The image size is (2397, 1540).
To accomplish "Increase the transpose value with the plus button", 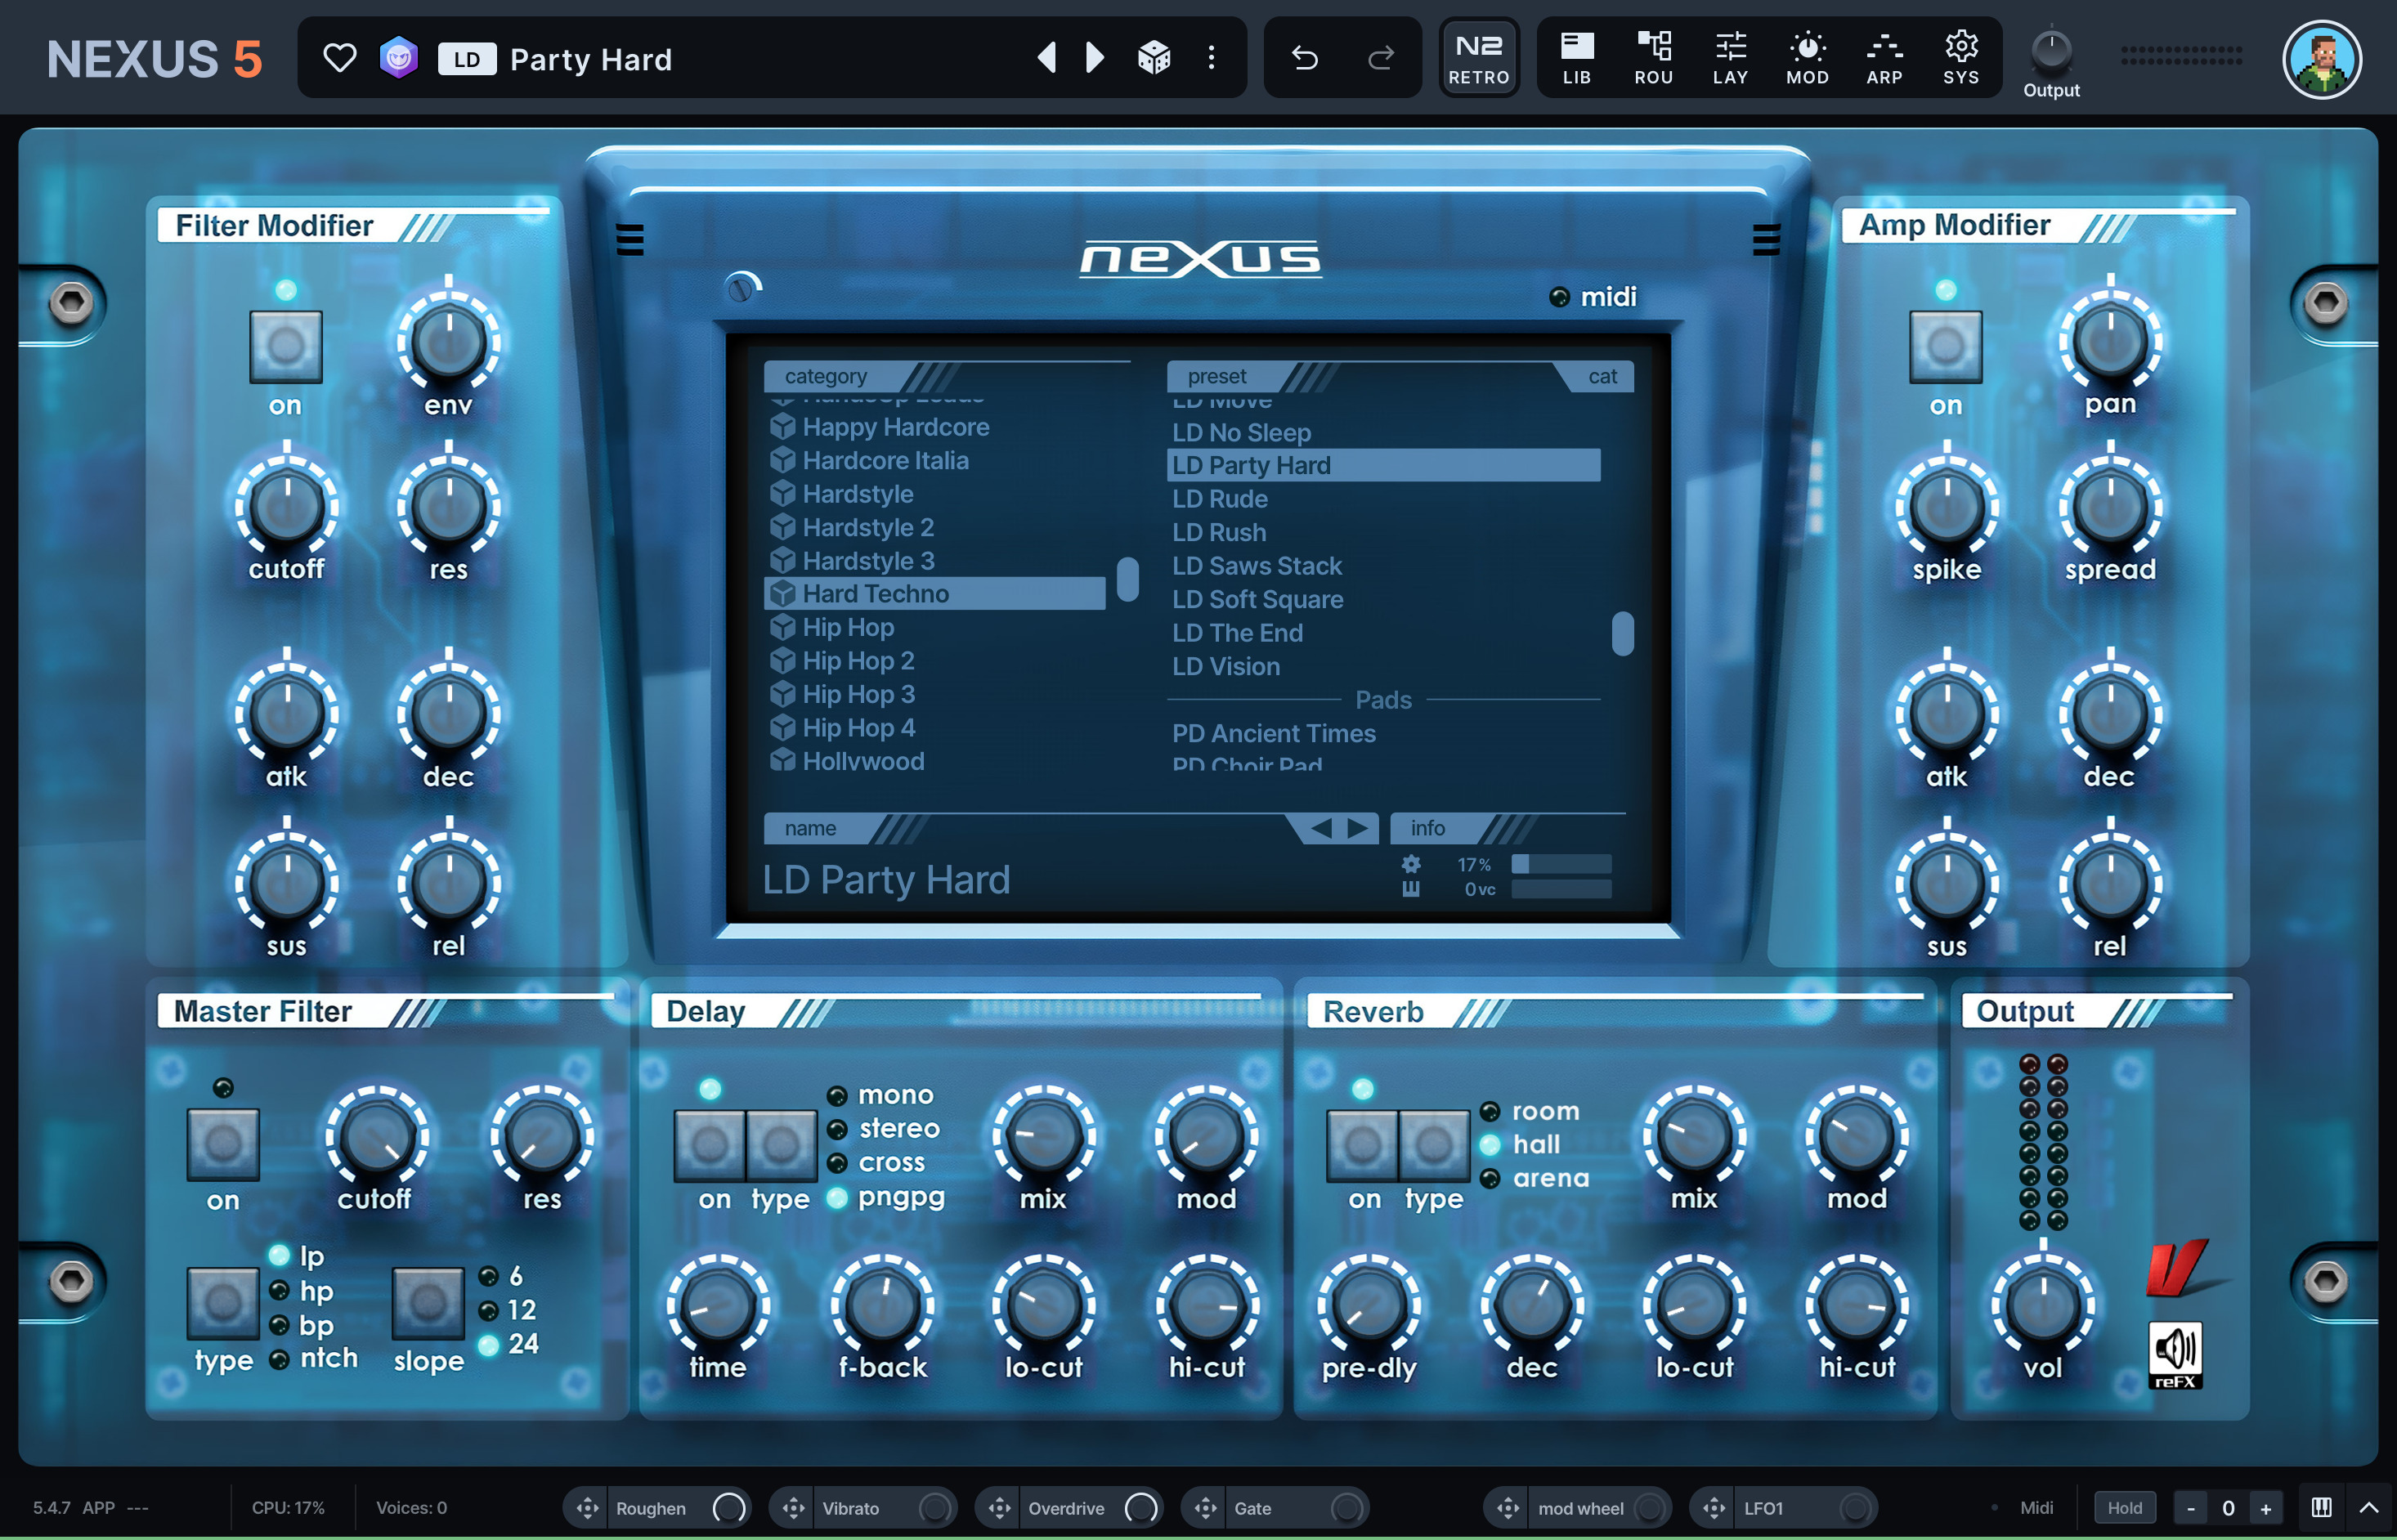I will point(2266,1508).
